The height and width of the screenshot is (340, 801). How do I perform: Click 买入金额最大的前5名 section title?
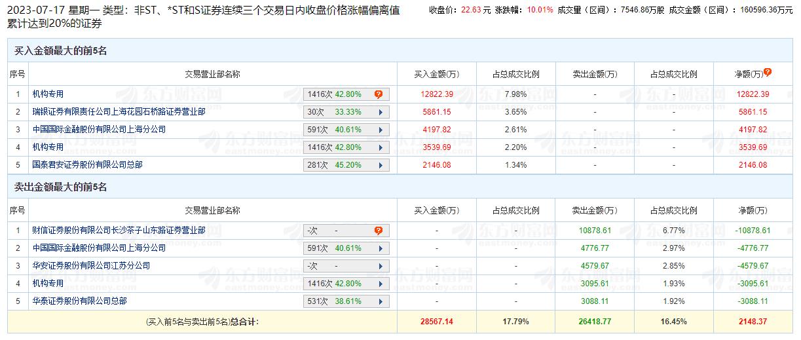60,51
